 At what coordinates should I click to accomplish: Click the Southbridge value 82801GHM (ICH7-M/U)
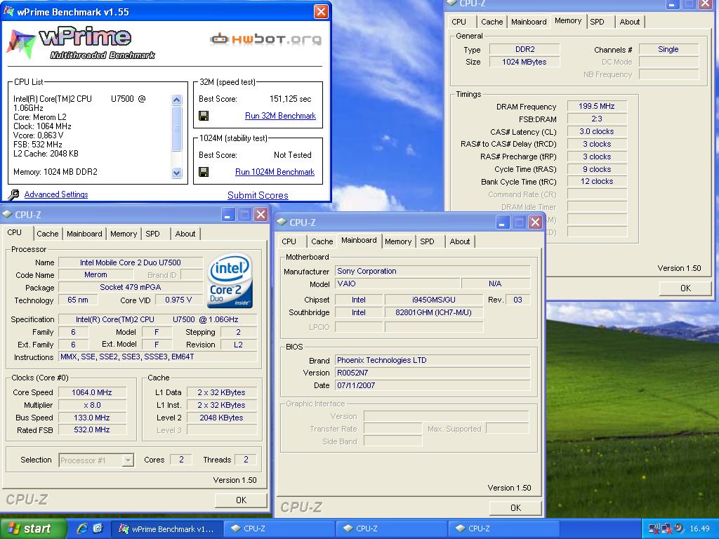click(434, 312)
